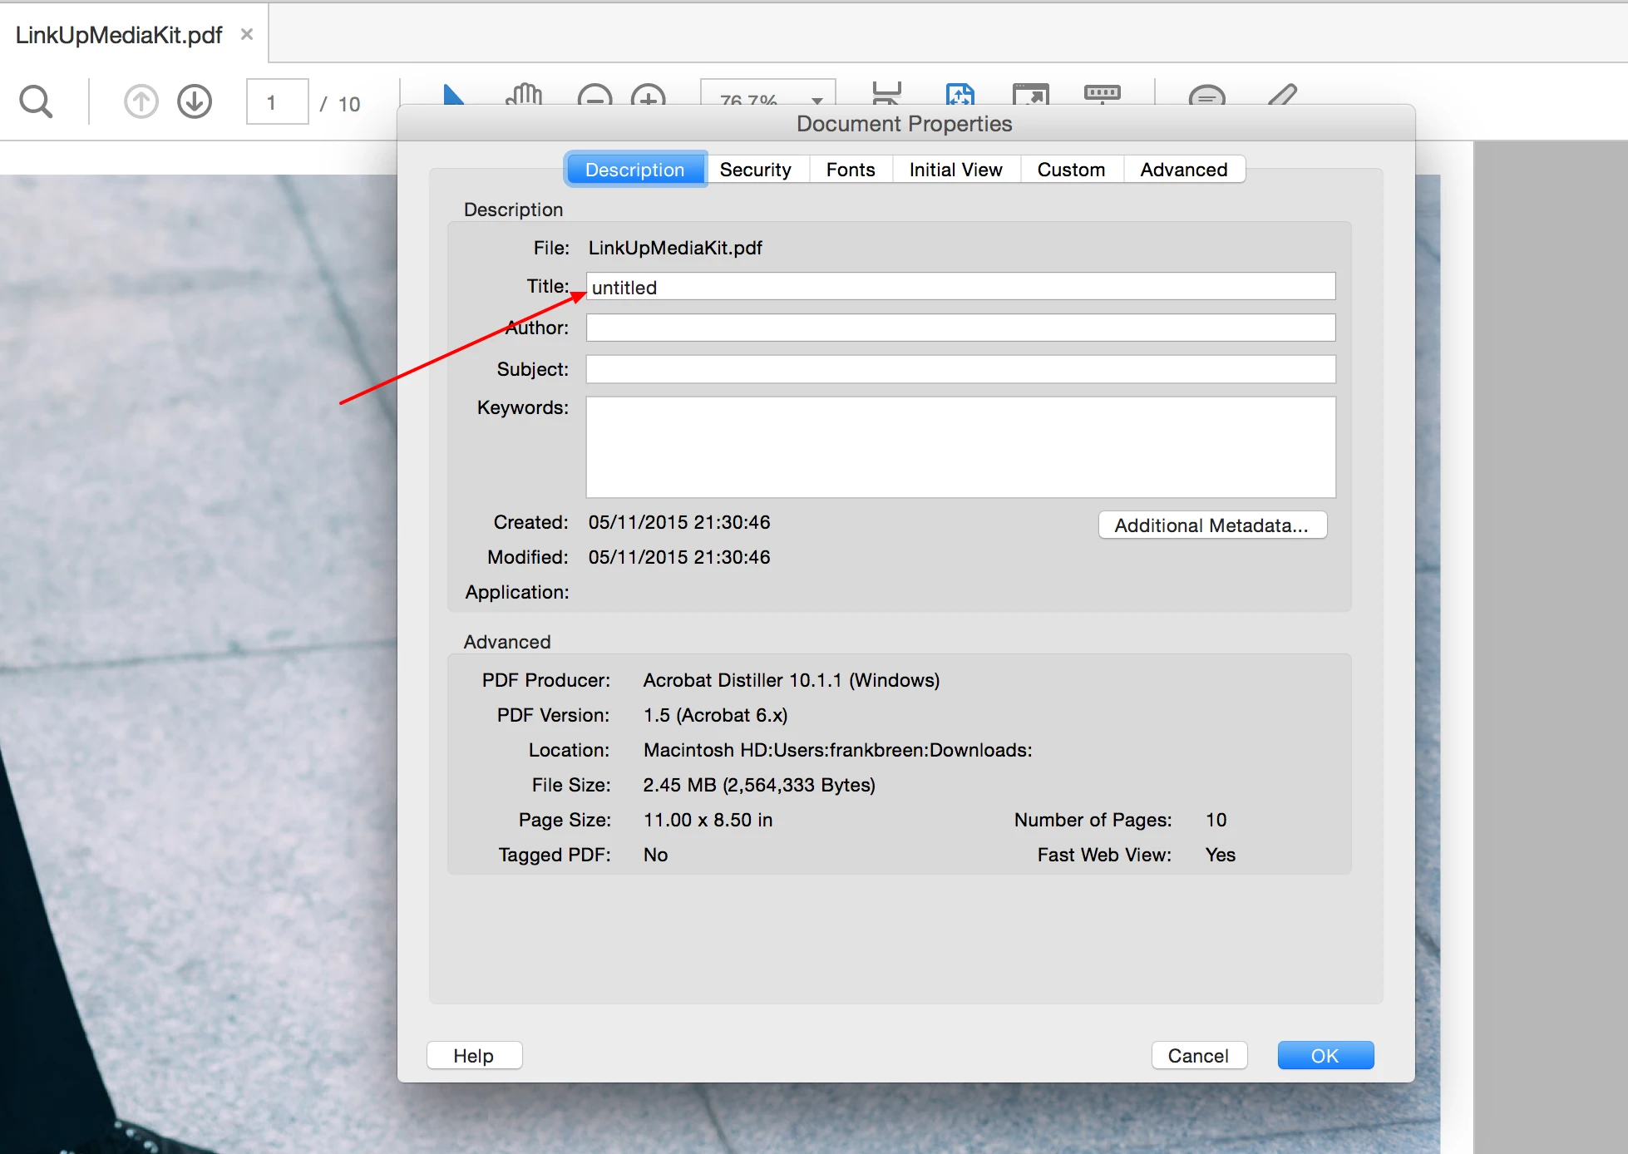The width and height of the screenshot is (1628, 1154).
Task: Close the LinkUpMediaKit.pdf tab
Action: click(247, 34)
